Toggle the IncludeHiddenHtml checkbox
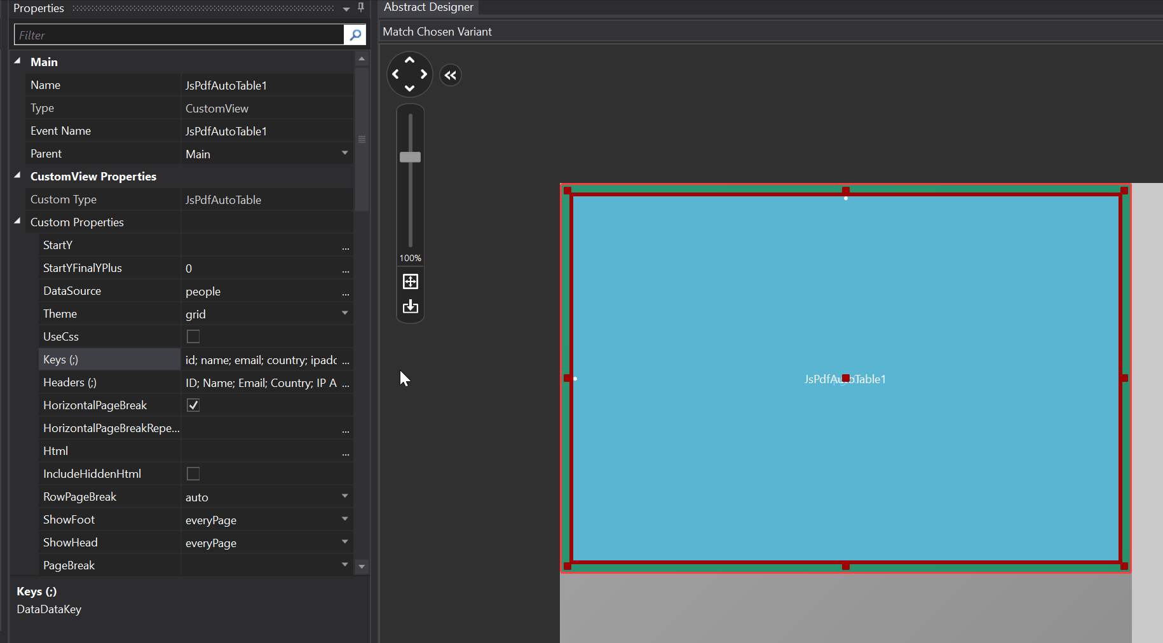Image resolution: width=1163 pixels, height=643 pixels. point(193,474)
